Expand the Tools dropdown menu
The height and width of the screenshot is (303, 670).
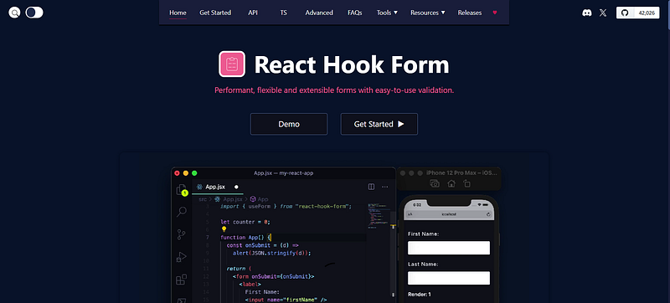(387, 13)
